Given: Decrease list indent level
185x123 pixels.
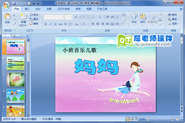Looking at the screenshot, I should click(x=107, y=17).
